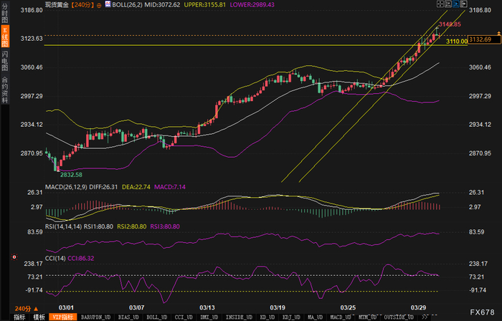Apply the MACD_UD indicator
This screenshot has height=321, width=502.
(x=341, y=317)
